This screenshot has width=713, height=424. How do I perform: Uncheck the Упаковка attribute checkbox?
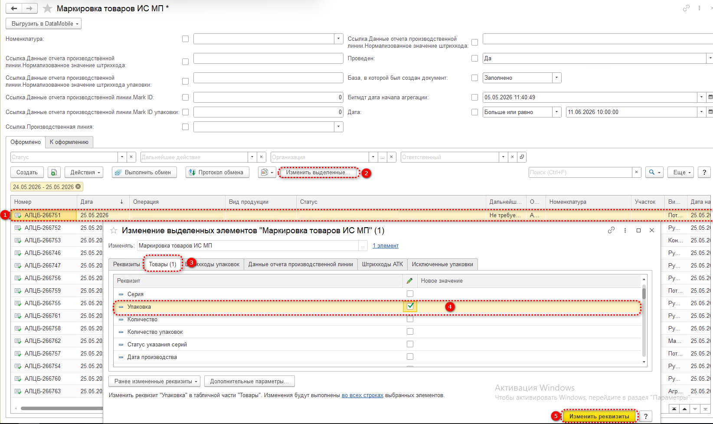(410, 306)
